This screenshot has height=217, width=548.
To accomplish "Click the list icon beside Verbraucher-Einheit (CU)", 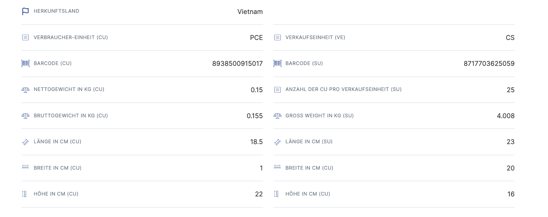I will 25,37.
